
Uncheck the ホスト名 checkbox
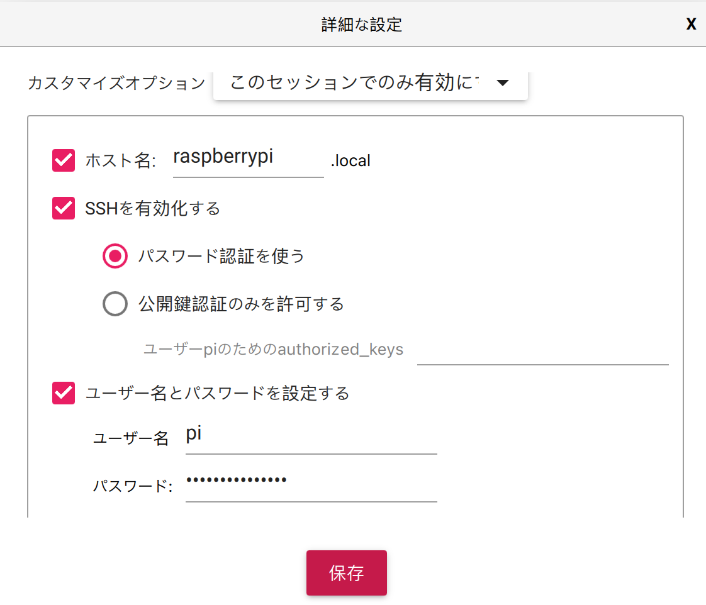(x=64, y=160)
